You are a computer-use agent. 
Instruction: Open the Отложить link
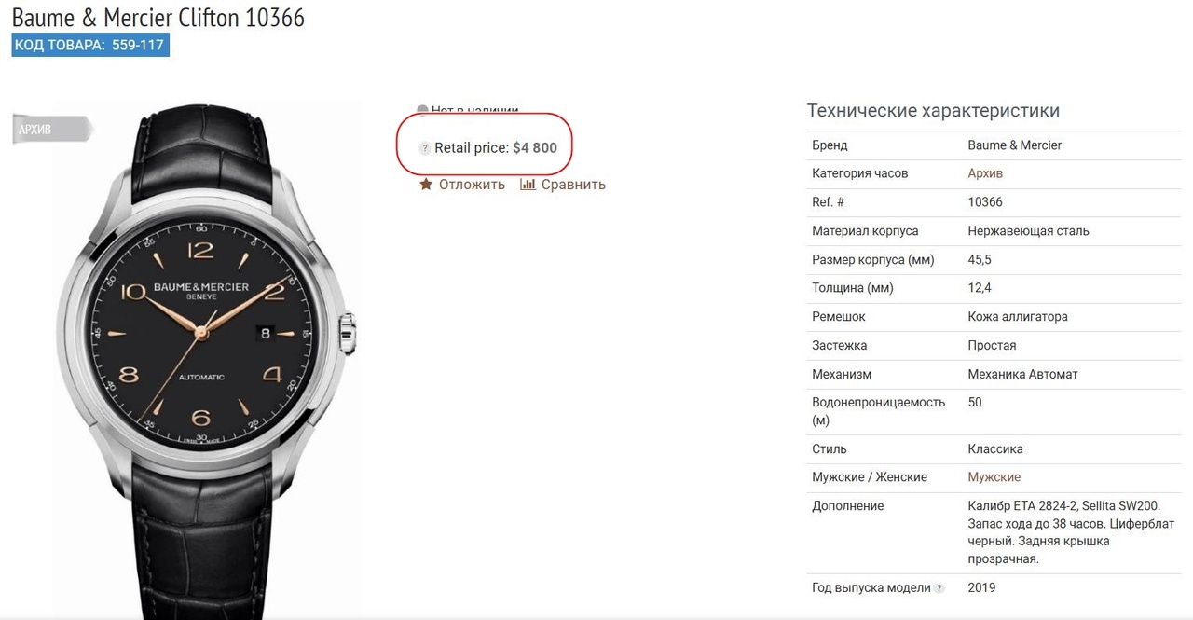pyautogui.click(x=472, y=185)
